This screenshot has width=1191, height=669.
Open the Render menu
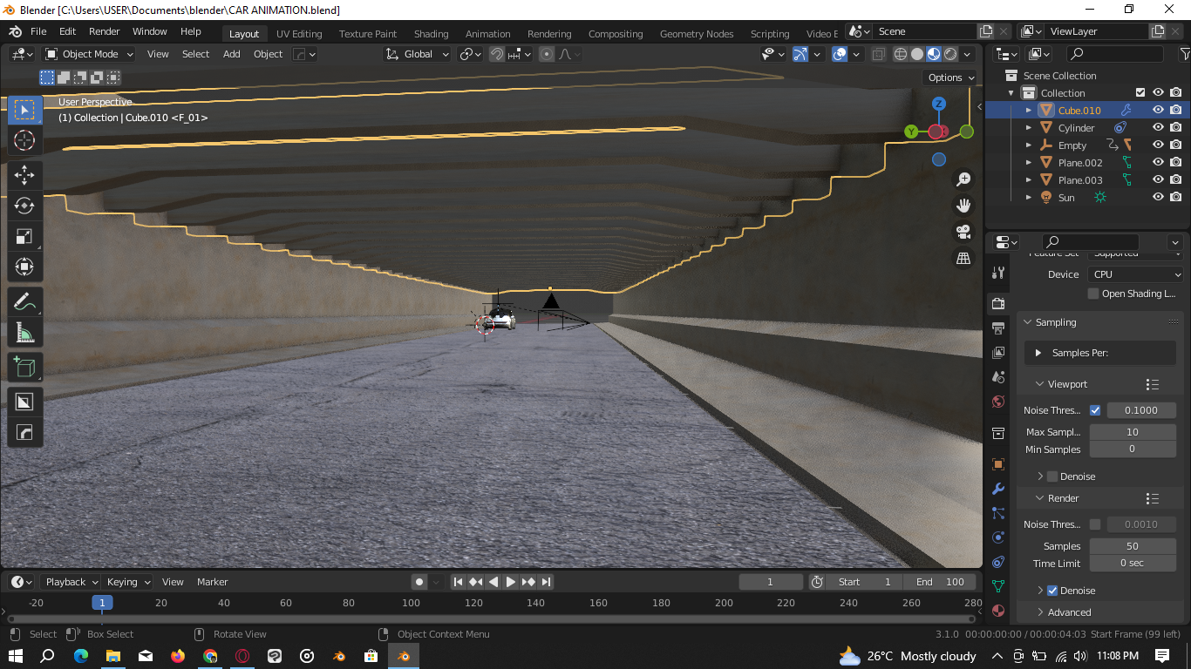pyautogui.click(x=104, y=31)
